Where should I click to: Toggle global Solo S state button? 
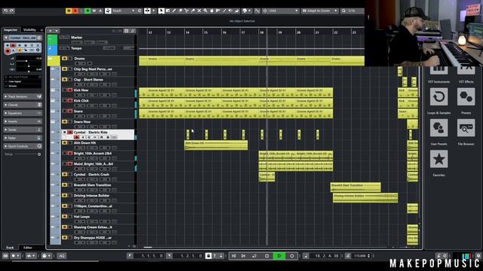(75, 11)
